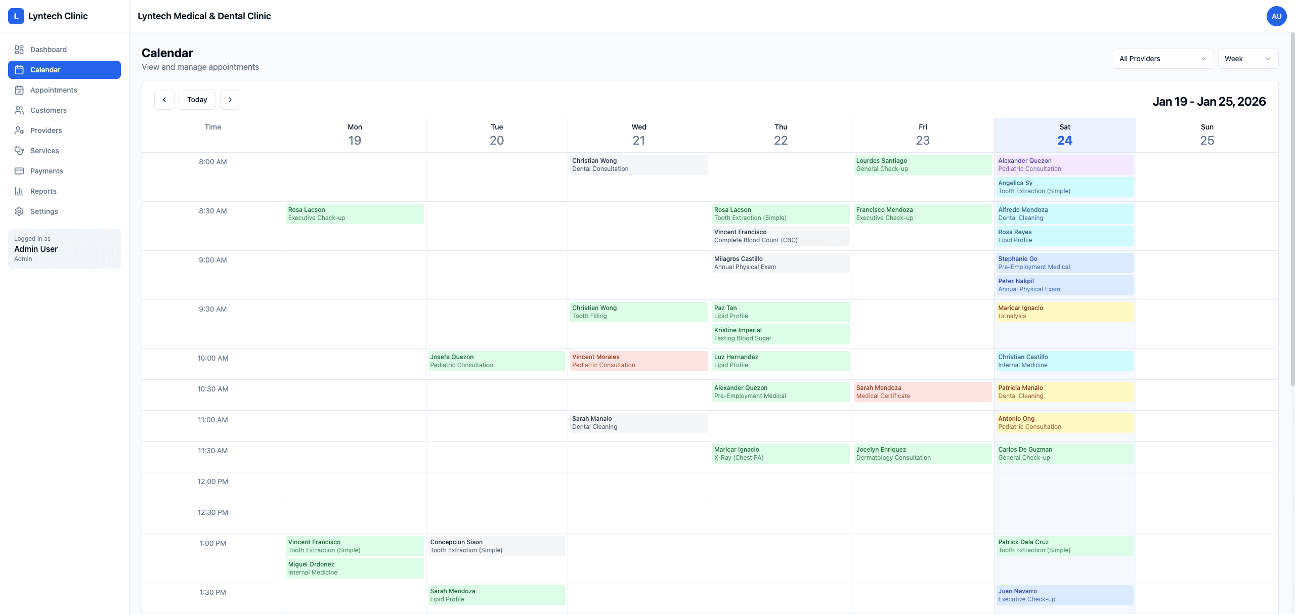Click the Settings gear icon
This screenshot has width=1295, height=614.
pyautogui.click(x=19, y=211)
